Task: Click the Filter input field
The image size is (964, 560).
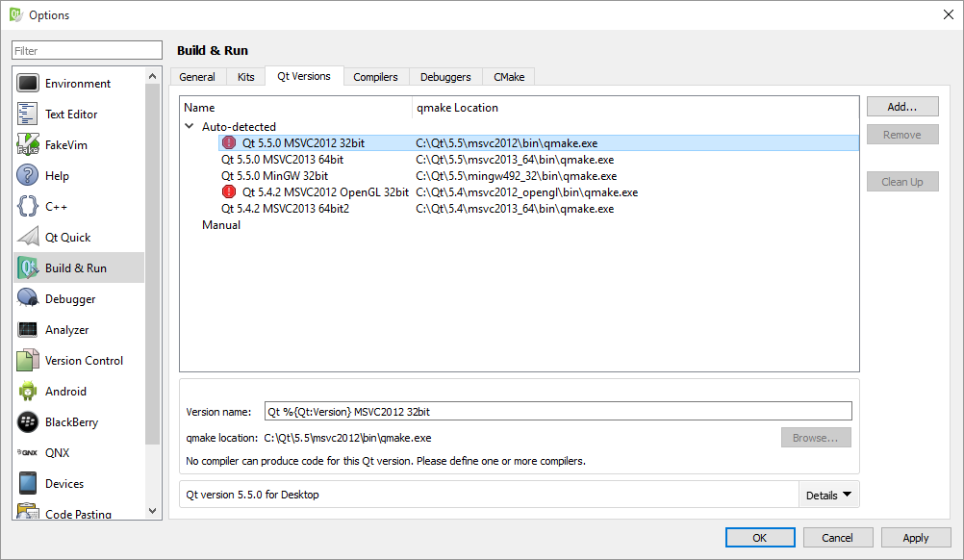Action: point(87,50)
